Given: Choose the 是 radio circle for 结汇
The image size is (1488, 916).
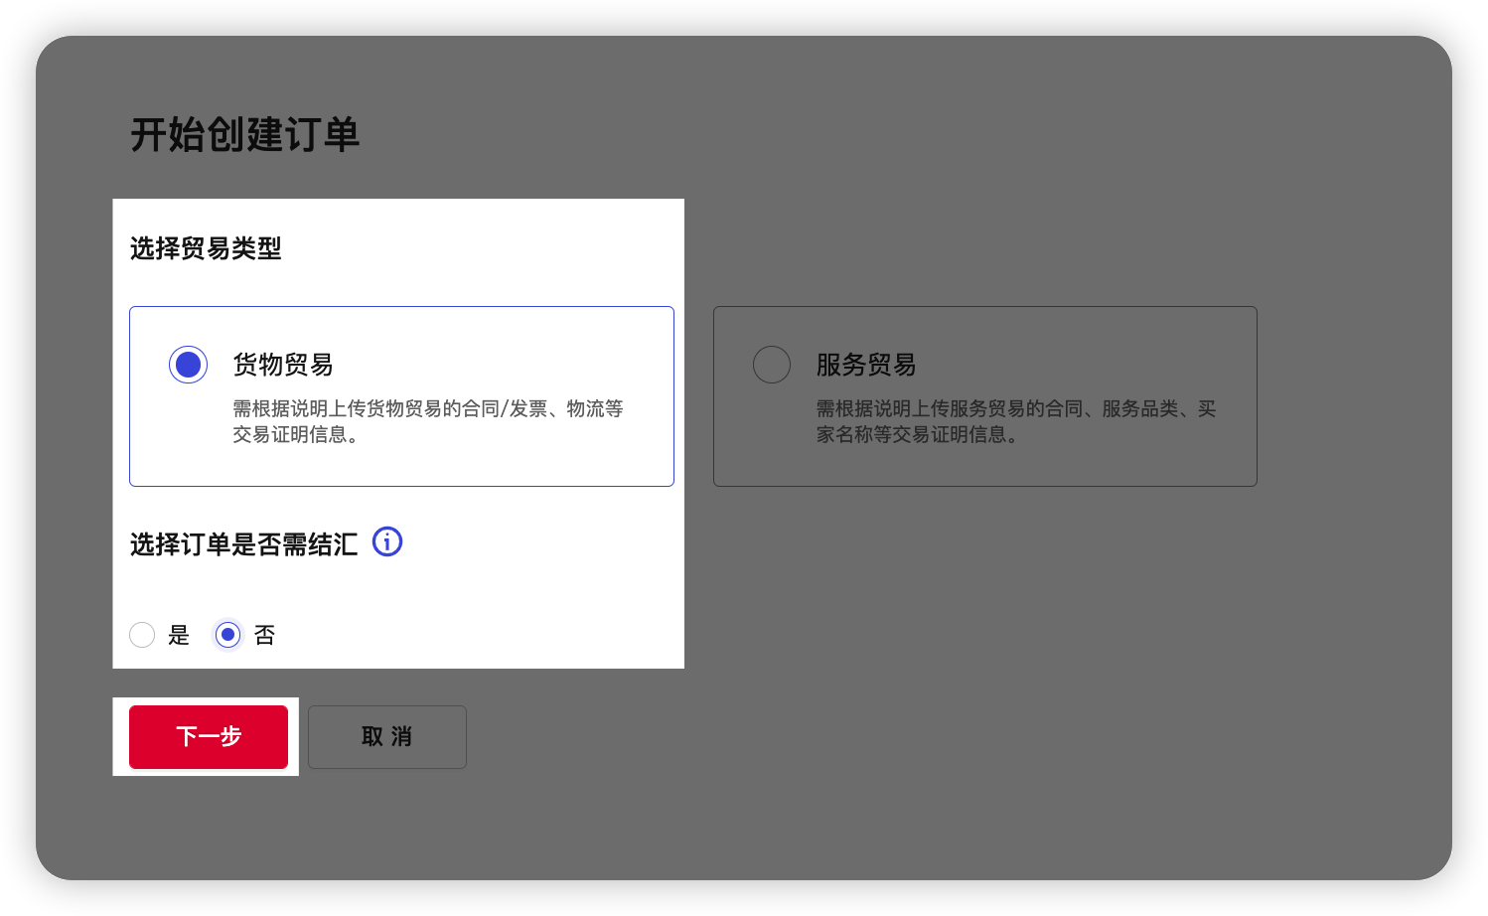Looking at the screenshot, I should tap(142, 635).
